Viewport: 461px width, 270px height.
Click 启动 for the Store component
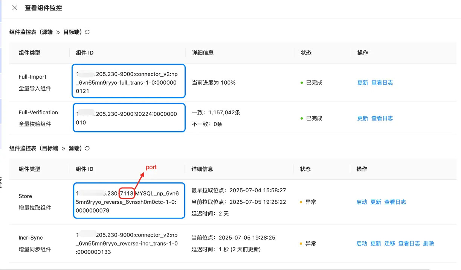coord(362,202)
